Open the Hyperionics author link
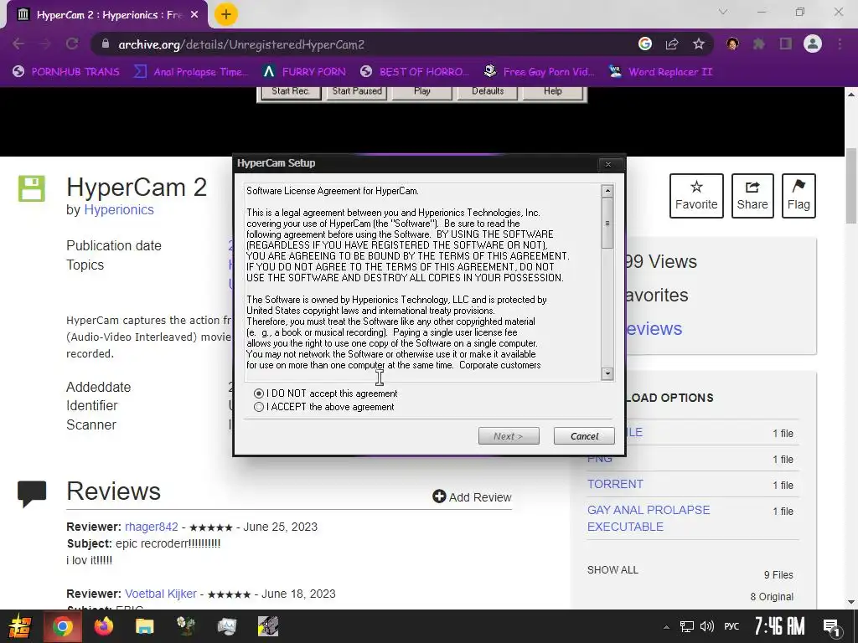 coord(119,210)
